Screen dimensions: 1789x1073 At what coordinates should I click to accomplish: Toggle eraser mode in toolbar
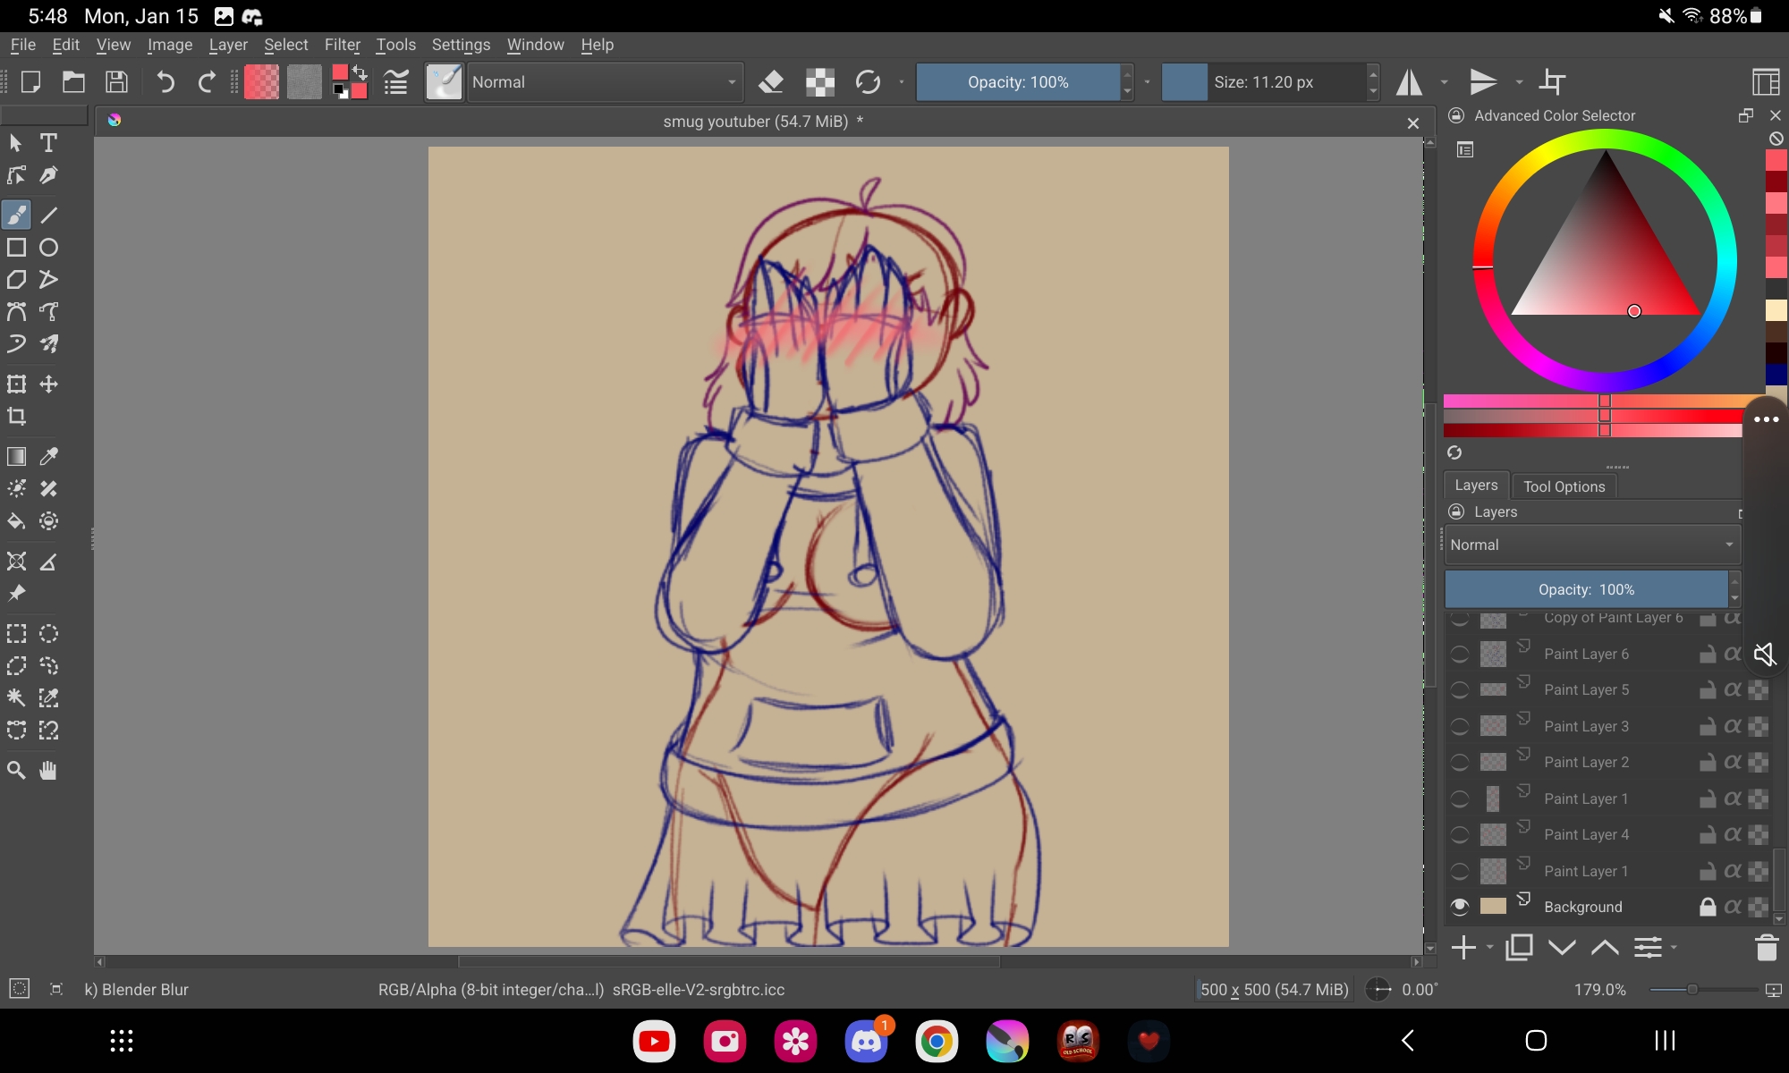pyautogui.click(x=770, y=82)
